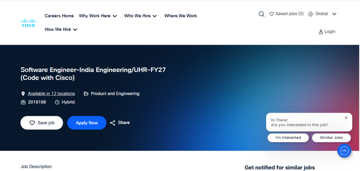Click the Product and Engineering text

point(115,93)
